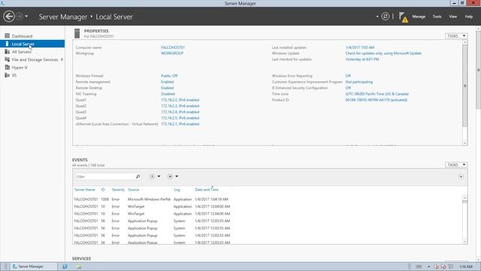Viewport: 481px width, 271px height.
Task: Click the Hyper-V sidebar icon
Action: [x=7, y=67]
